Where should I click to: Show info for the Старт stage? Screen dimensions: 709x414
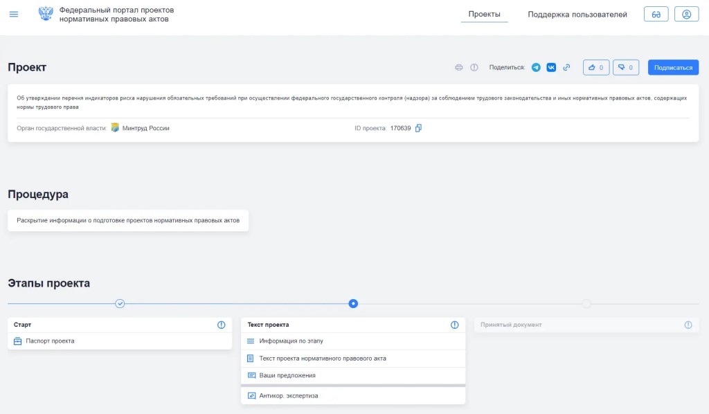221,325
